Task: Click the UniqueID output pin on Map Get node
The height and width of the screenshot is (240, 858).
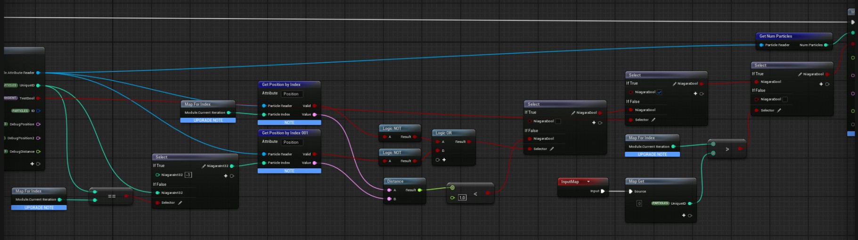Action: pyautogui.click(x=689, y=204)
